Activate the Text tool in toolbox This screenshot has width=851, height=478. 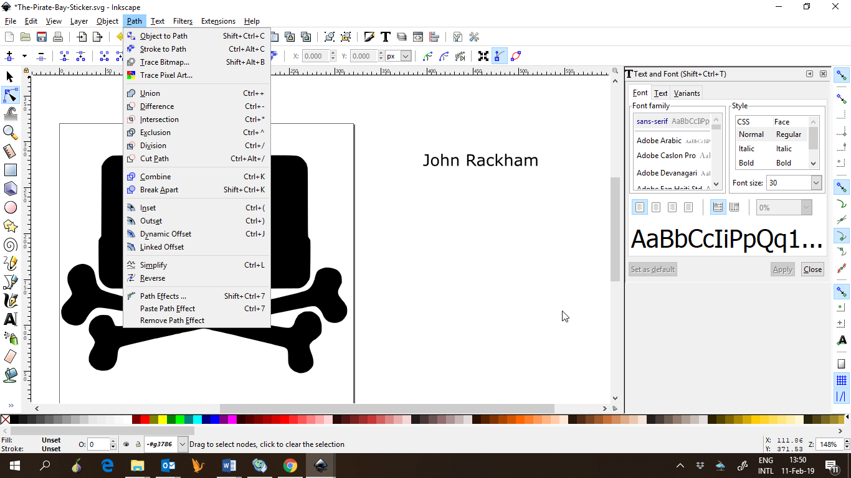10,319
